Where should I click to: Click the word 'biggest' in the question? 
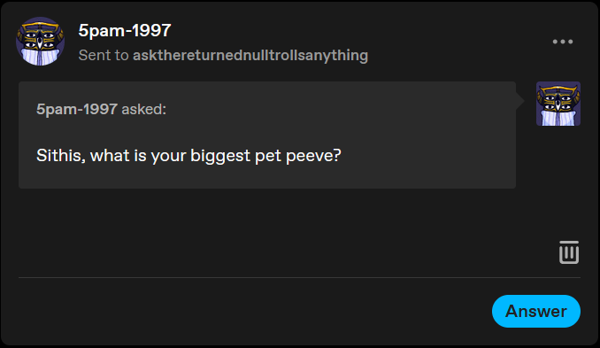tap(220, 156)
